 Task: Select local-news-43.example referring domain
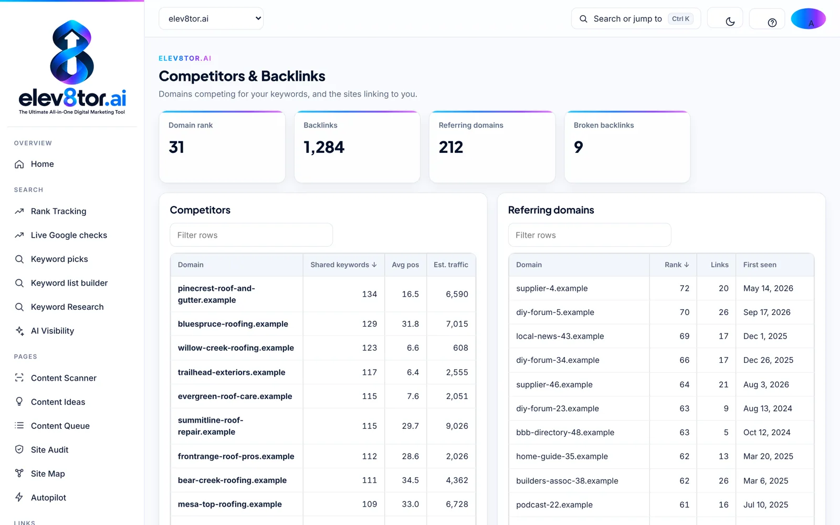pos(661,336)
